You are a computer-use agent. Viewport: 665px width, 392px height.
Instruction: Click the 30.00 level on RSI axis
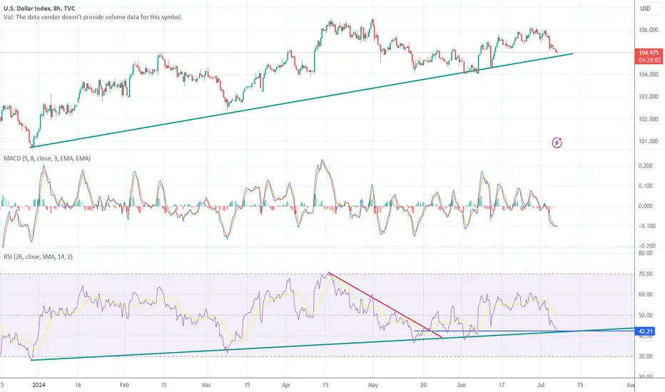click(x=646, y=356)
